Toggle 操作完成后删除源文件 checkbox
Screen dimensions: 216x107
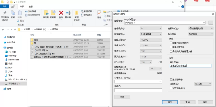tap(171, 51)
